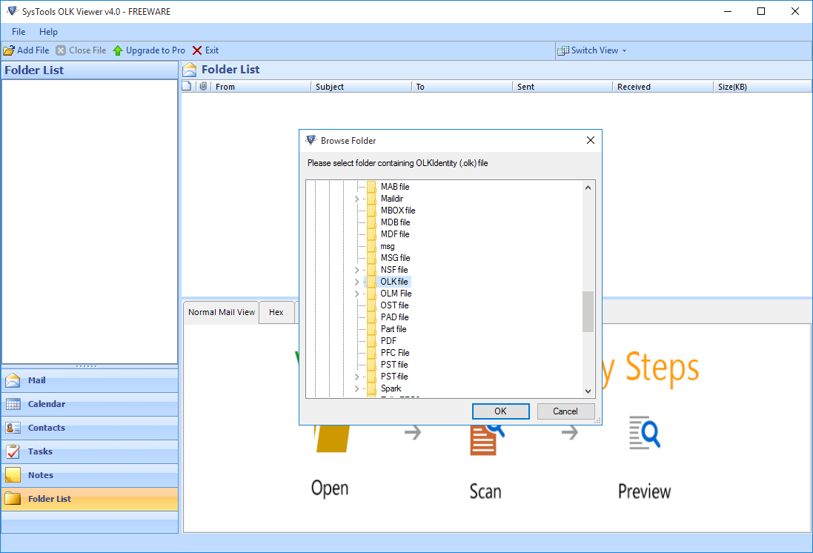Select the msg folder
813x553 pixels.
[x=388, y=246]
